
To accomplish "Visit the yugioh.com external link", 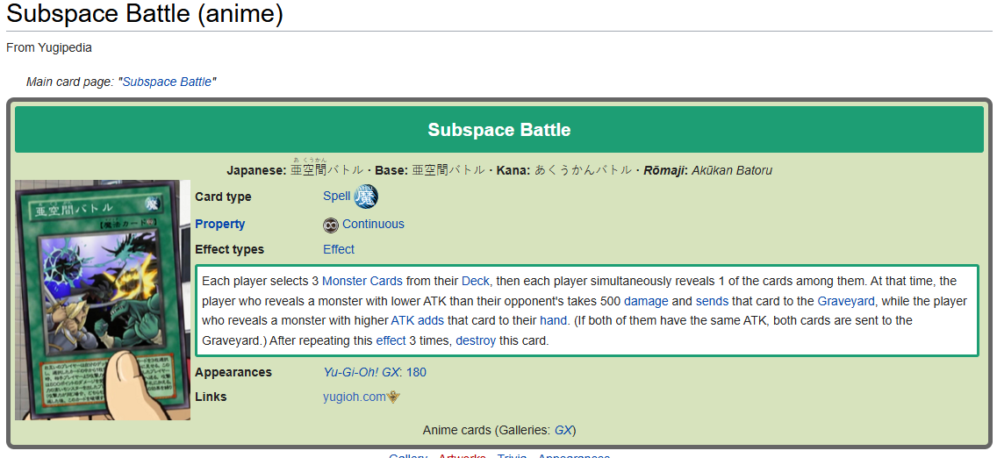I will tap(355, 397).
